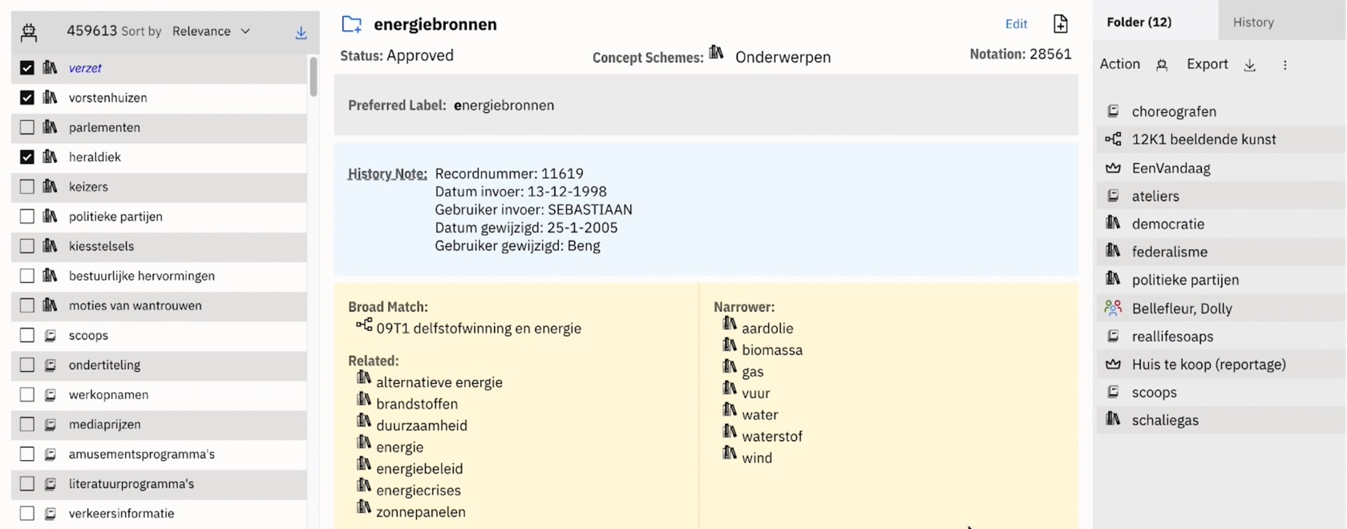Click the stamp icon at top of results list
Viewport: 1347px width, 529px height.
tap(29, 31)
